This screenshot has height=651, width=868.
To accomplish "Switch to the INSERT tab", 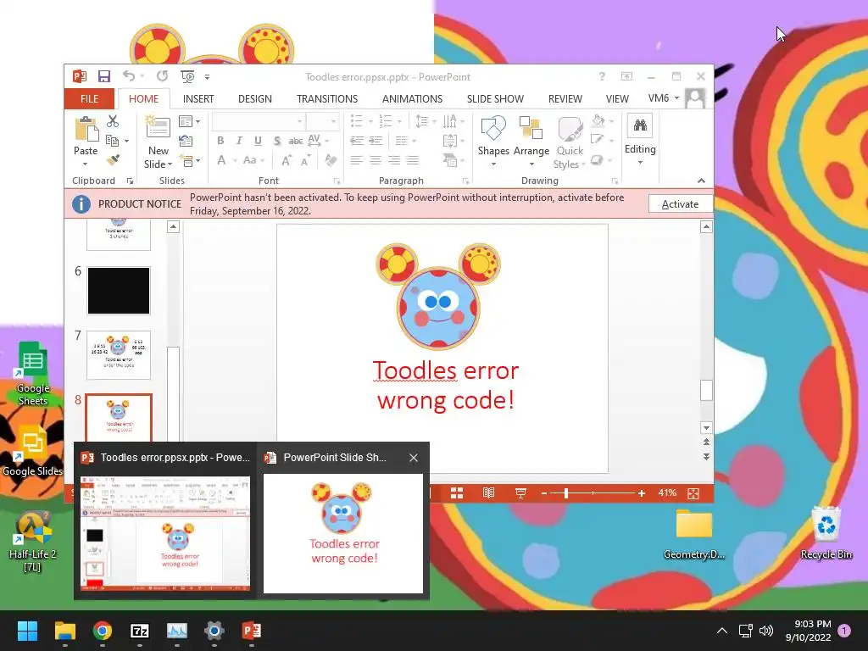I will [x=198, y=98].
